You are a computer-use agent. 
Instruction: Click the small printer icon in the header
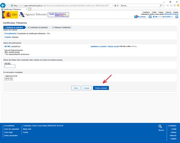pyautogui.click(x=154, y=17)
